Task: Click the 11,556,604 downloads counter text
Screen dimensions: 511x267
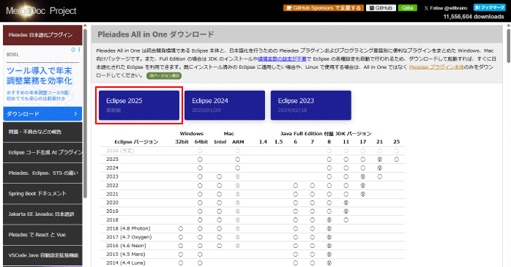Action: (x=473, y=17)
